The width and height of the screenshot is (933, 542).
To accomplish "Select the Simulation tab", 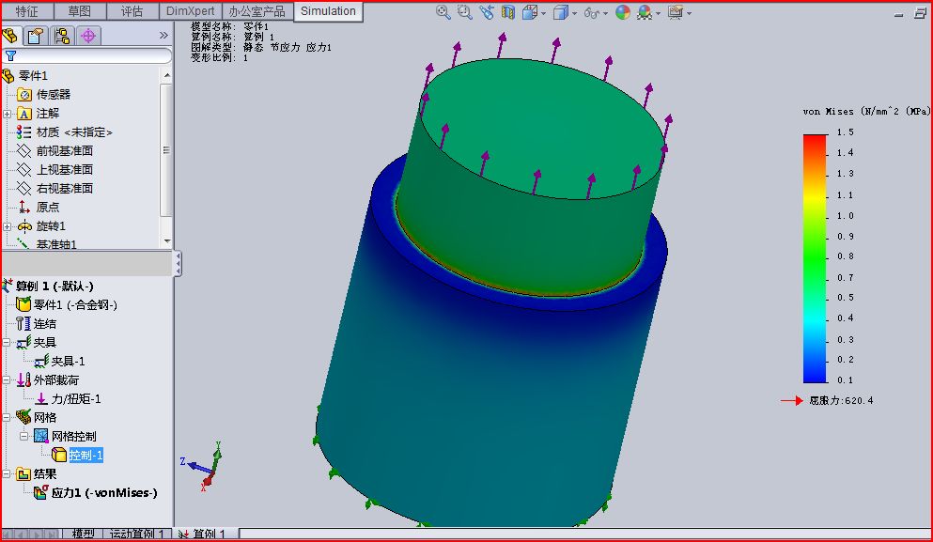I will tap(328, 11).
